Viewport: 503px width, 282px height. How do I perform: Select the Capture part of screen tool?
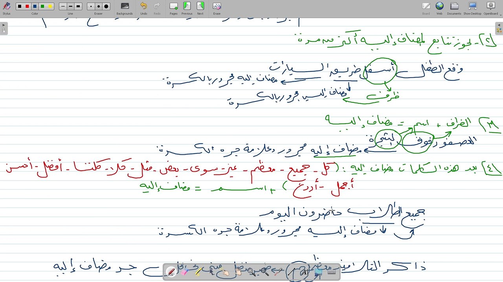click(x=318, y=272)
